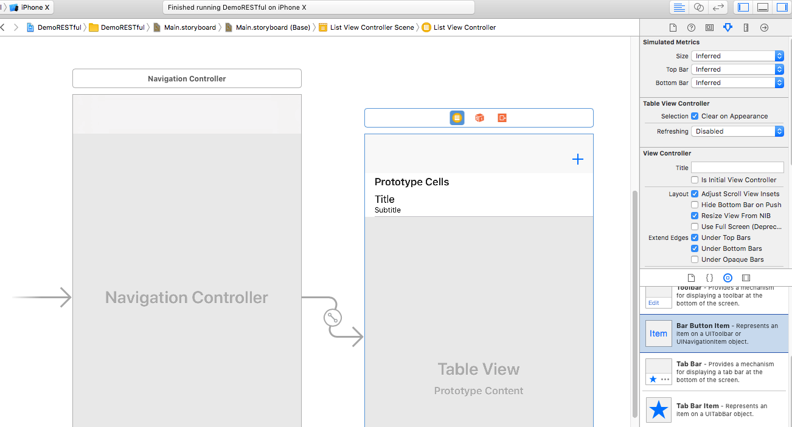Select the First Responder cube icon
Image resolution: width=792 pixels, height=427 pixels.
(479, 118)
